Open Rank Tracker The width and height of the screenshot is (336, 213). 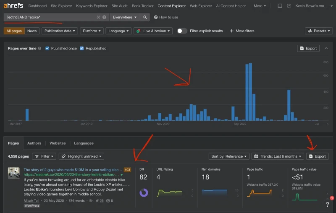coord(142,6)
